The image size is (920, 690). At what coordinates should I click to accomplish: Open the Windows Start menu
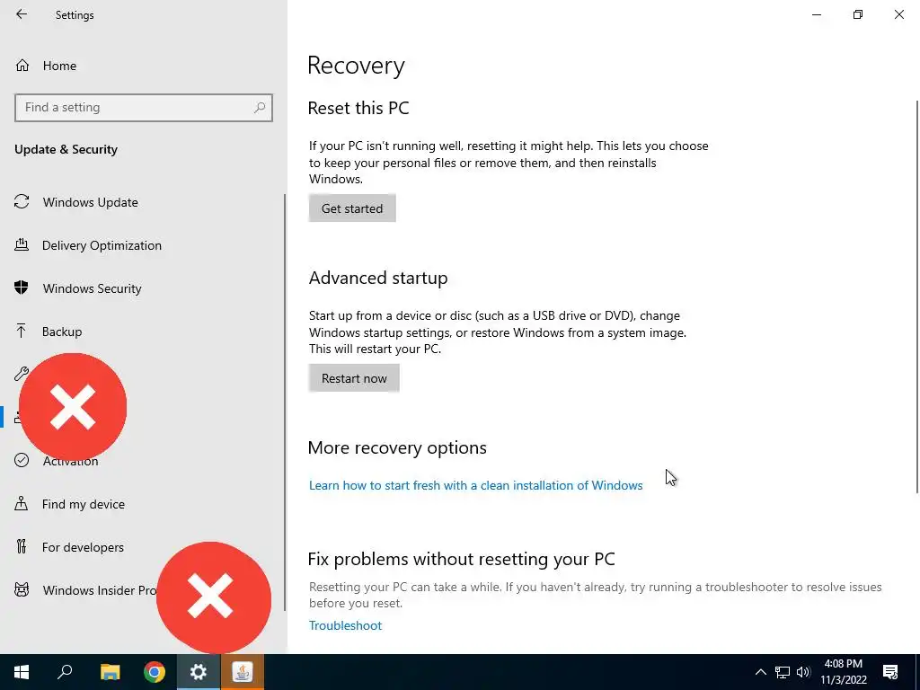click(x=22, y=672)
